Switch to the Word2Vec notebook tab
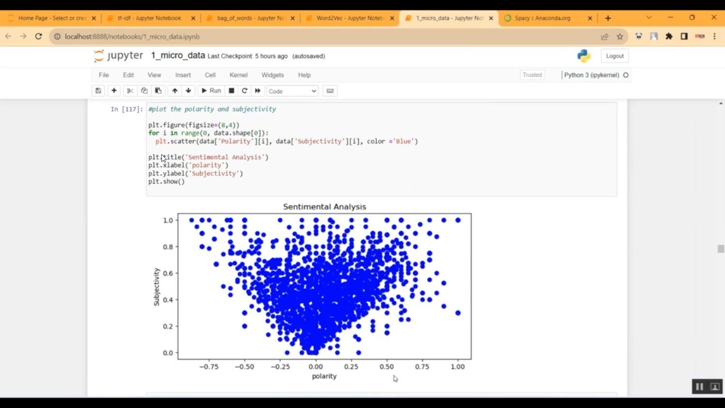 point(350,18)
